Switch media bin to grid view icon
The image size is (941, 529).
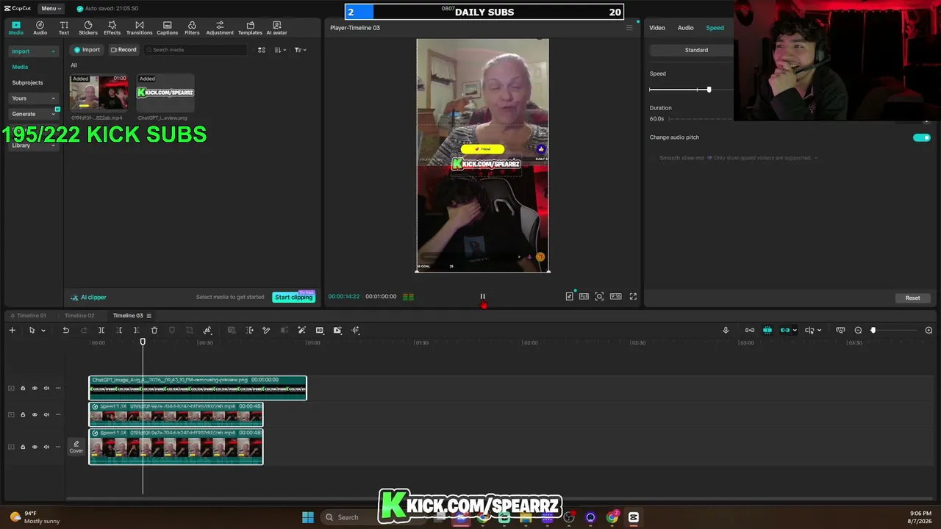(261, 50)
